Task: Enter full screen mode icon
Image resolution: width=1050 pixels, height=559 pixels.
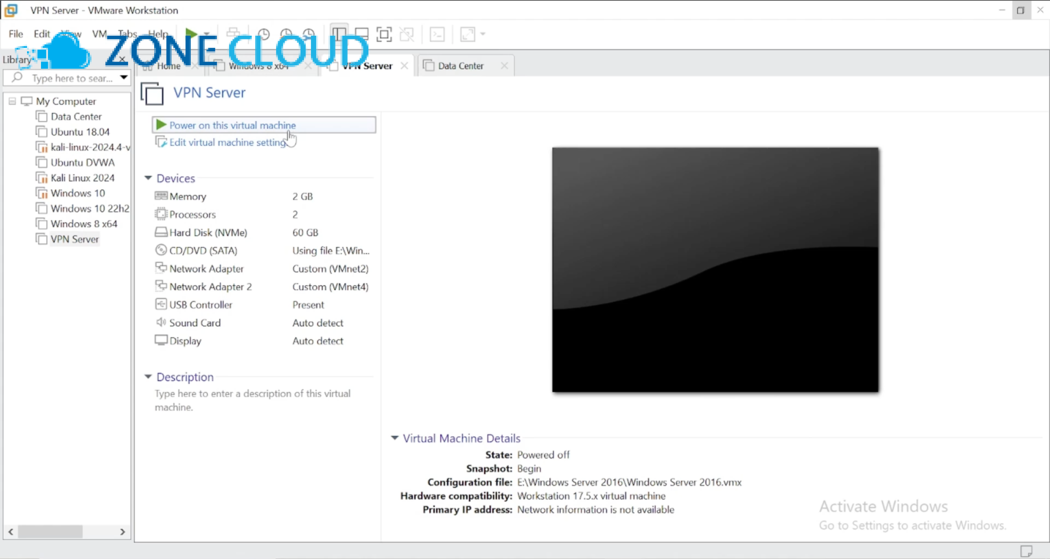Action: 384,34
